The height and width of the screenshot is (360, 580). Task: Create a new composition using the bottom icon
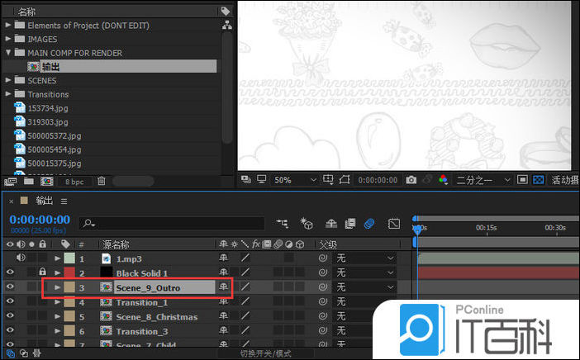click(x=46, y=181)
